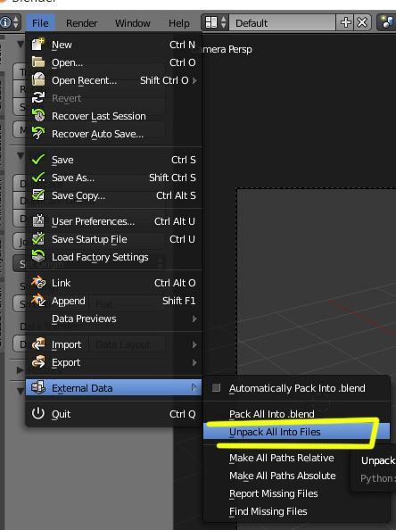Click the screen layout grid icon
396x530 pixels.
coord(211,22)
